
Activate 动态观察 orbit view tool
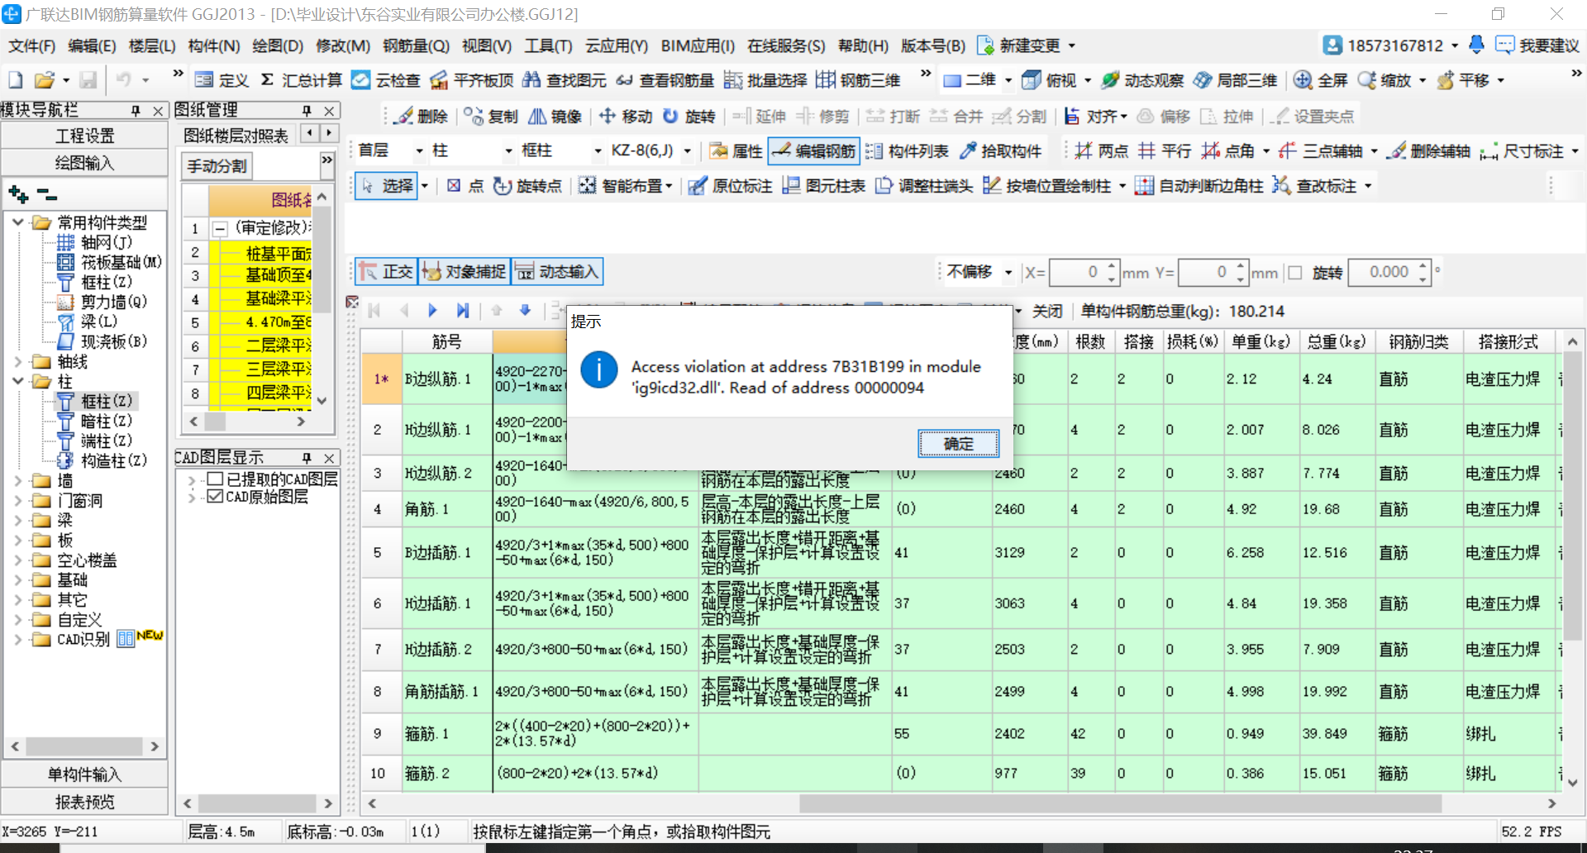[x=1142, y=79]
